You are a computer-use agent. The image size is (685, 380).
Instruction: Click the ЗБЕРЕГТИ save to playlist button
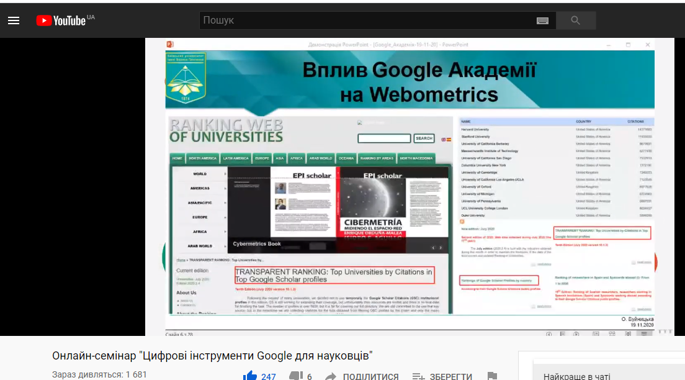(x=442, y=376)
